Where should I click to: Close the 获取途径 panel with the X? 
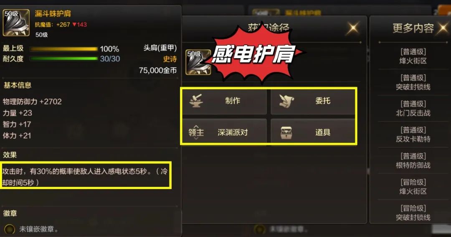[353, 28]
